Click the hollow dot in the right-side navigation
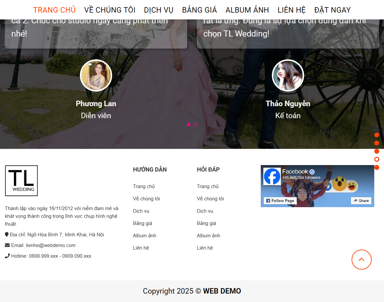The height and width of the screenshot is (302, 384). click(x=377, y=159)
